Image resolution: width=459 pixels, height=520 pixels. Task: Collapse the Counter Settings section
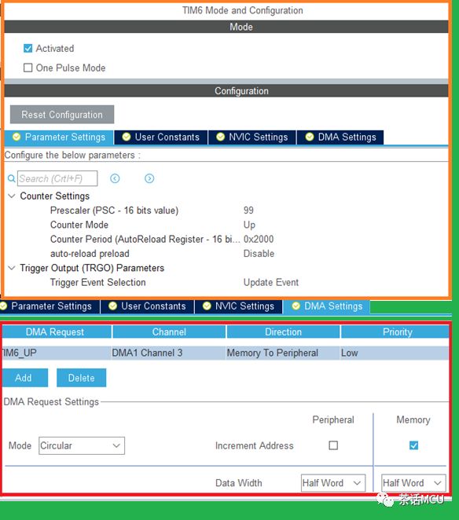coord(12,196)
